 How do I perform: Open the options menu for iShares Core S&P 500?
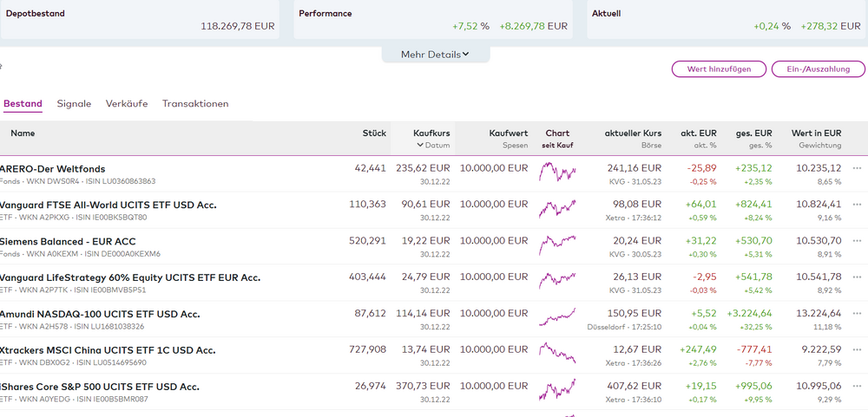857,387
